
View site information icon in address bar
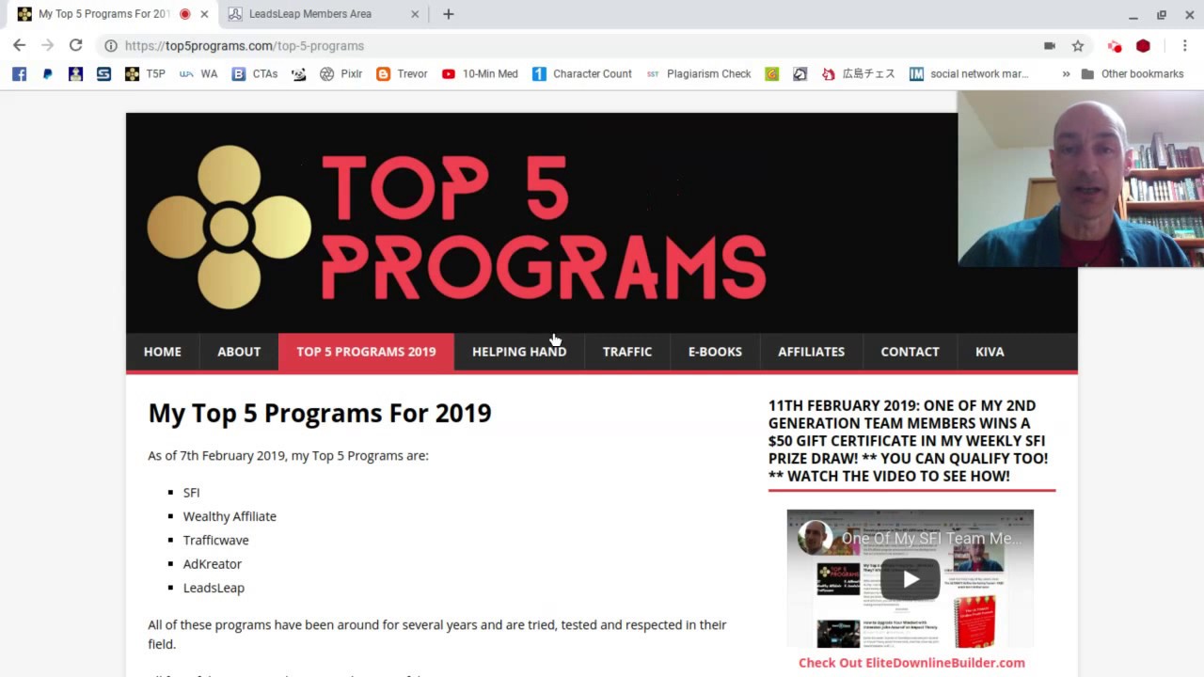point(111,45)
